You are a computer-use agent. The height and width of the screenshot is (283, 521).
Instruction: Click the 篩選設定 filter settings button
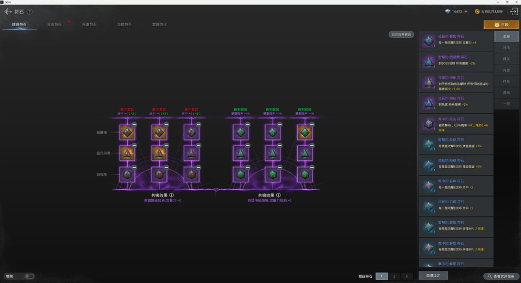pyautogui.click(x=433, y=276)
